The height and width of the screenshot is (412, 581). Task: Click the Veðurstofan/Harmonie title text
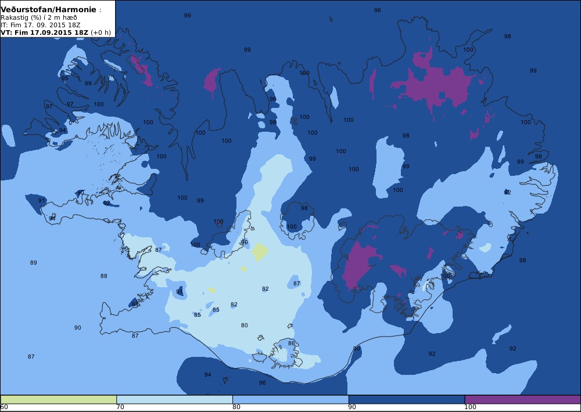[x=49, y=10]
